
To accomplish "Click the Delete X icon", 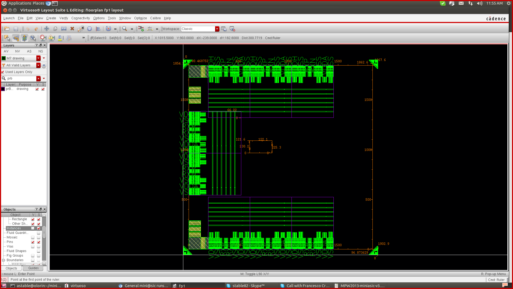I will click(72, 29).
